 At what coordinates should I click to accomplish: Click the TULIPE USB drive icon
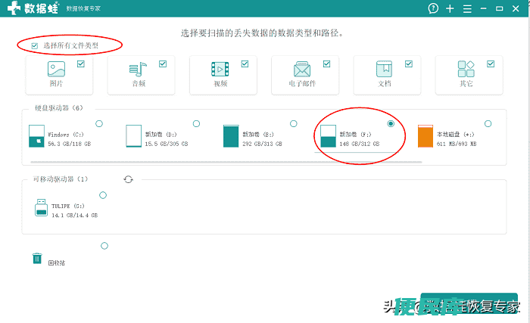click(41, 207)
